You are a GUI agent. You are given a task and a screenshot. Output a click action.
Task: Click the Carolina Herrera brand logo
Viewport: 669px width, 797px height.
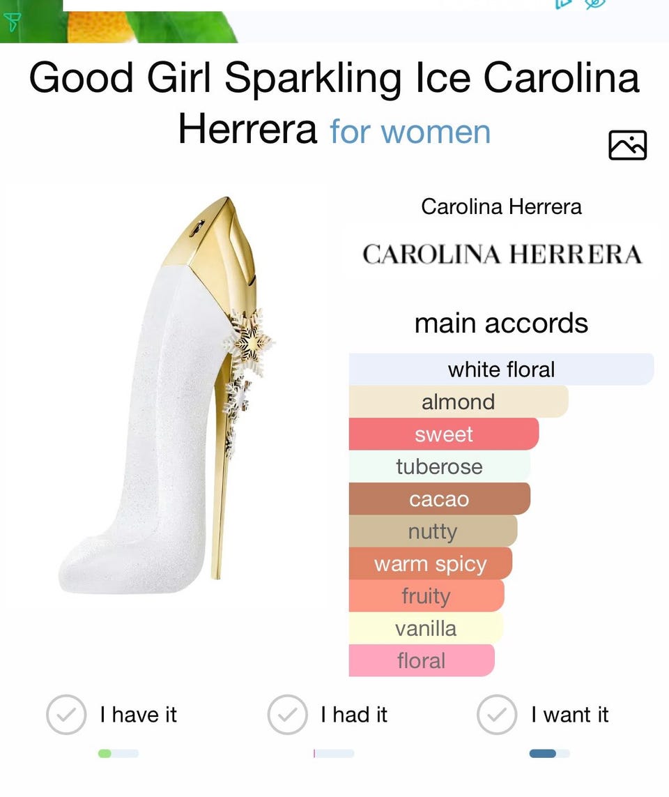pyautogui.click(x=501, y=254)
